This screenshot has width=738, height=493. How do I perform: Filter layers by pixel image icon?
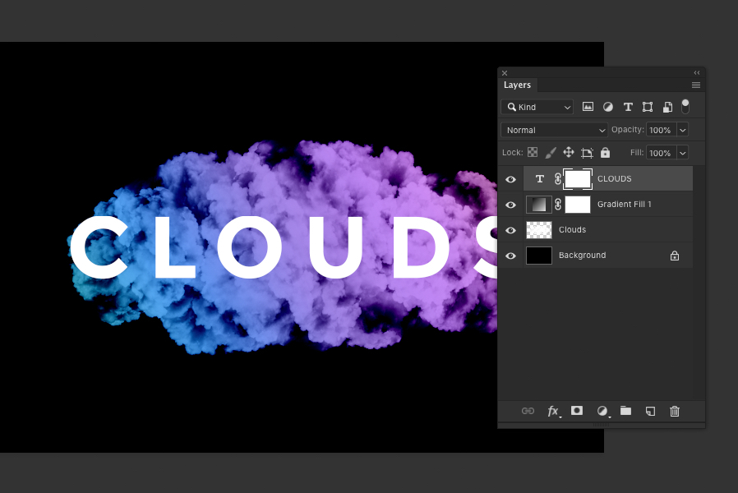click(588, 107)
